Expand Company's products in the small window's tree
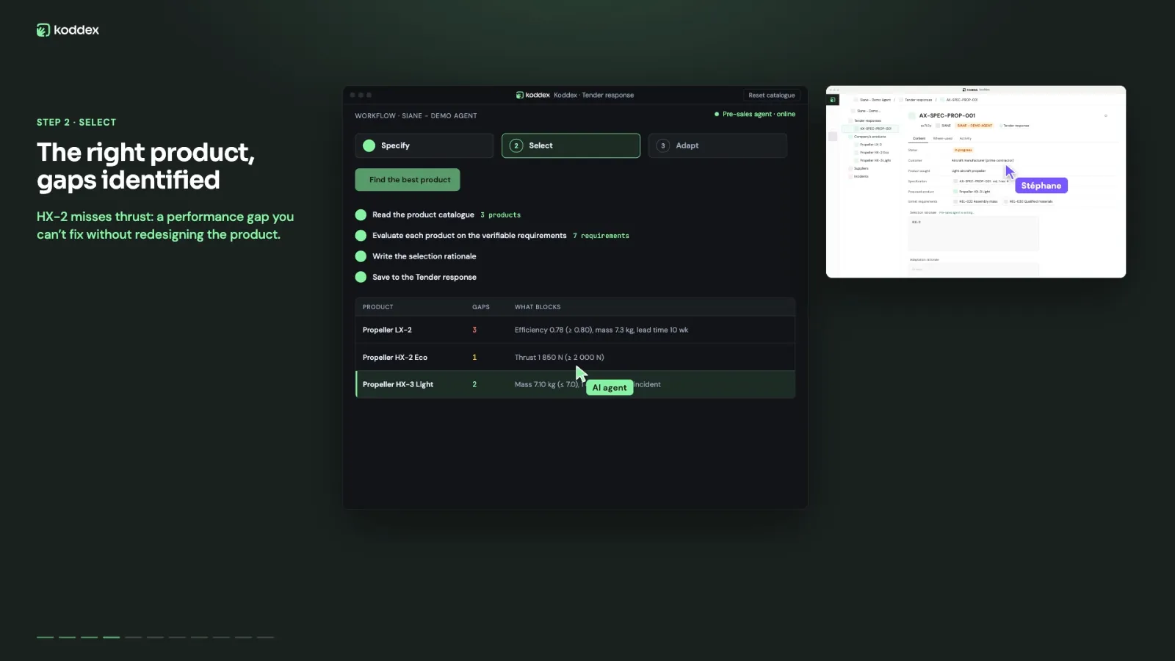This screenshot has width=1175, height=661. pyautogui.click(x=851, y=137)
